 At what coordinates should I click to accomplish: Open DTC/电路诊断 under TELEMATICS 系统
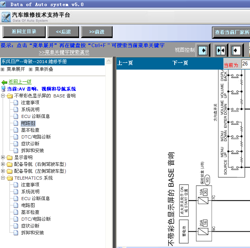36,219
